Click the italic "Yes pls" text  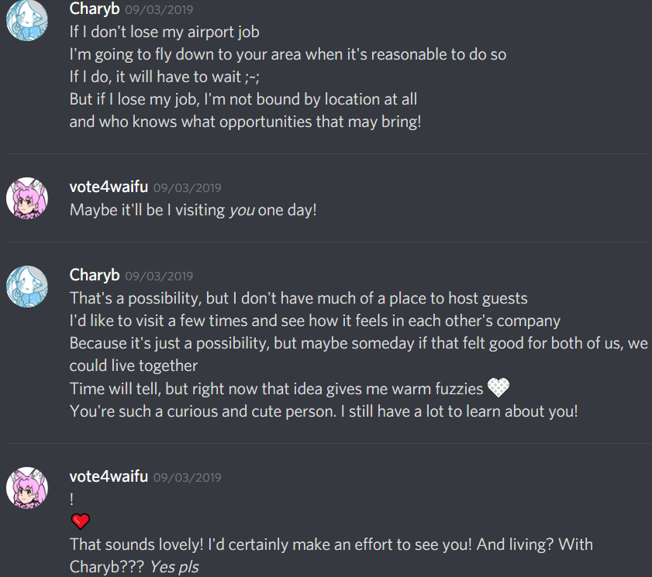pyautogui.click(x=174, y=567)
